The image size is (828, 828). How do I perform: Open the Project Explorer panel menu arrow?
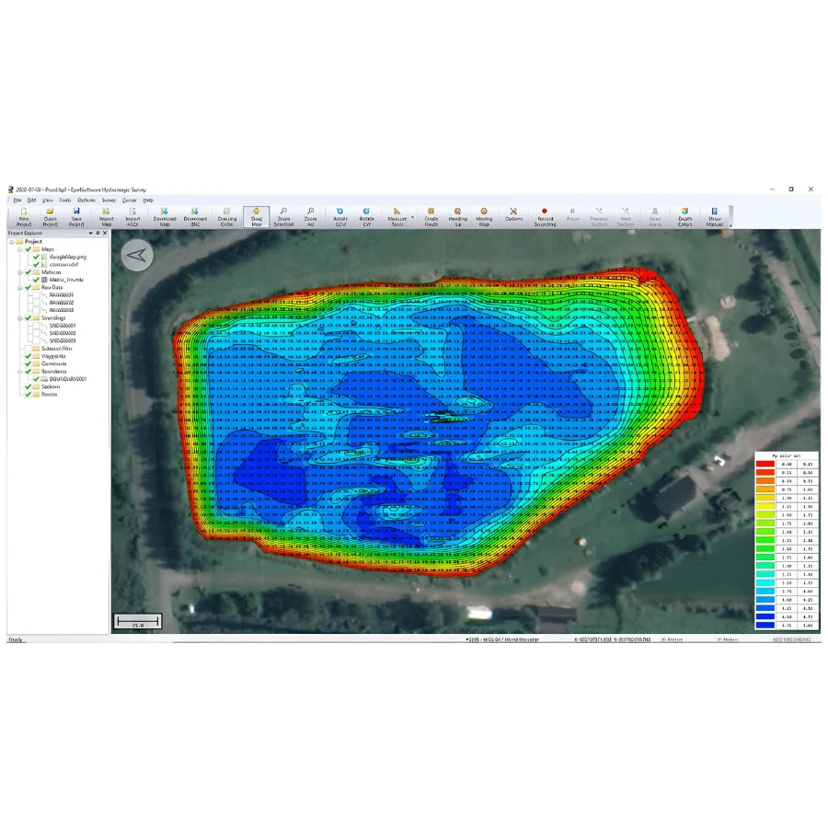click(x=90, y=233)
